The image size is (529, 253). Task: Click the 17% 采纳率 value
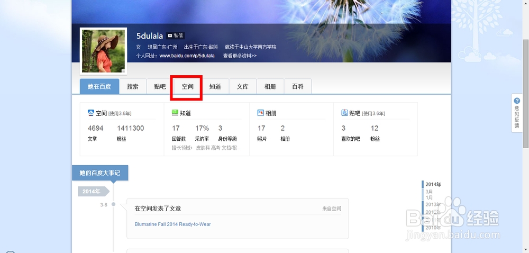[x=202, y=128]
